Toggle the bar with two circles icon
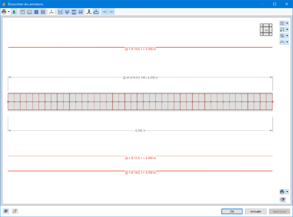This screenshot has width=293, height=217. pyautogui.click(x=81, y=12)
